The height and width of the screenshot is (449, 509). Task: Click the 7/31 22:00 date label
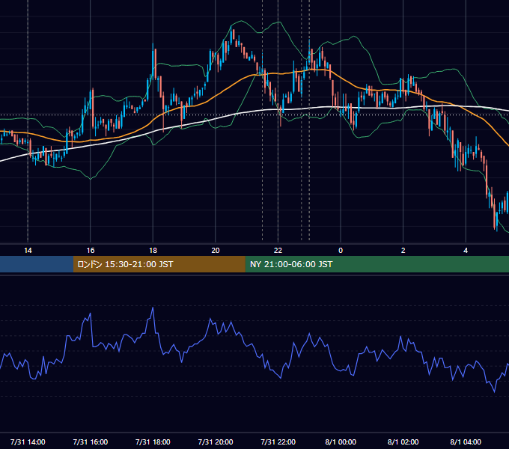tap(278, 442)
